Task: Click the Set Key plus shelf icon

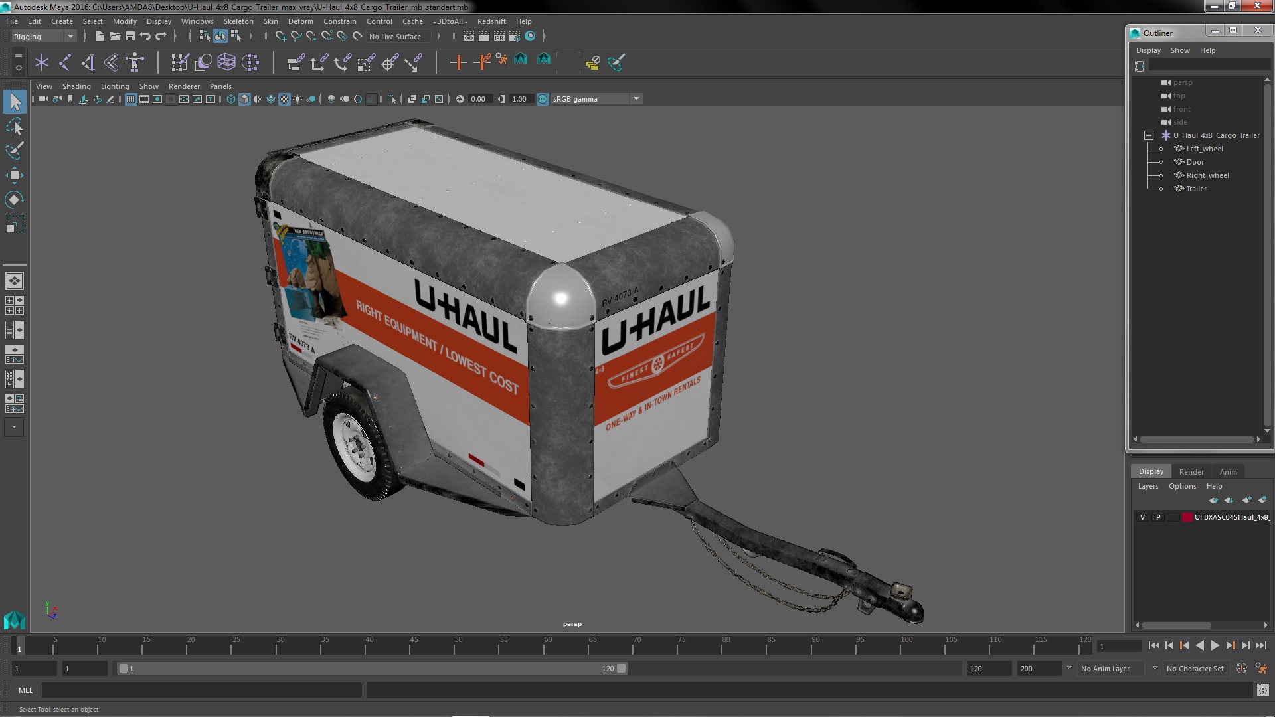Action: 458,62
